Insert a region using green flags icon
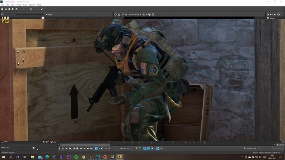Image resolution: width=285 pixels, height=160 pixels. click(140, 148)
